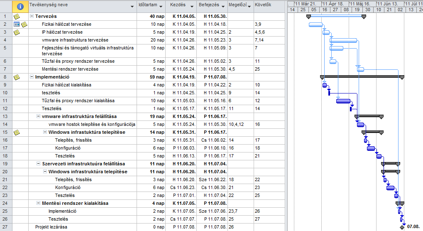
Task: Click predecessor cell containing 23,7
Action: tap(241, 211)
